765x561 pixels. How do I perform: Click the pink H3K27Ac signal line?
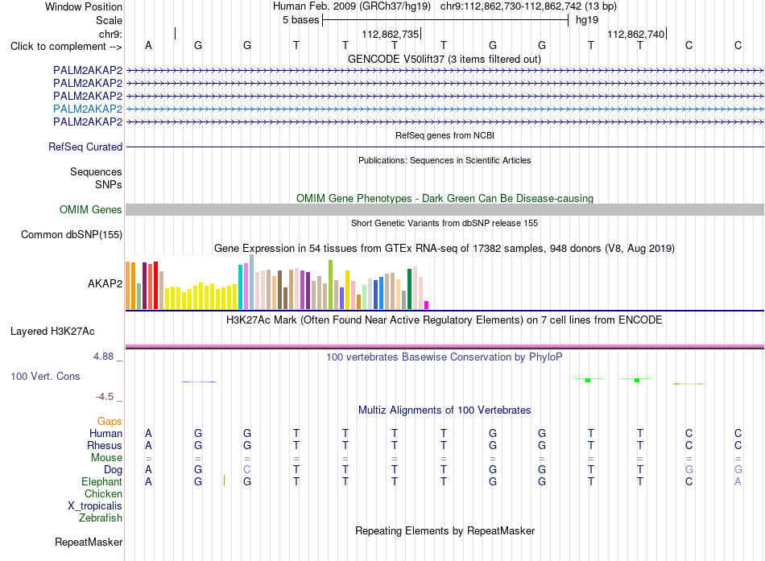(445, 346)
